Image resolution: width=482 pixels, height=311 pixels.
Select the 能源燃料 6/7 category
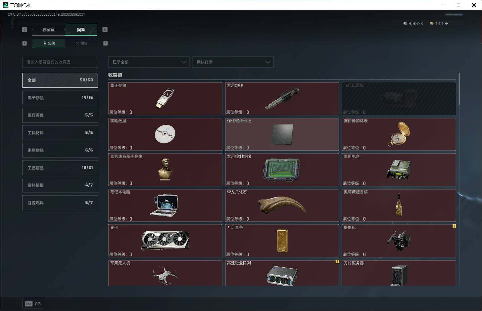[x=60, y=203]
